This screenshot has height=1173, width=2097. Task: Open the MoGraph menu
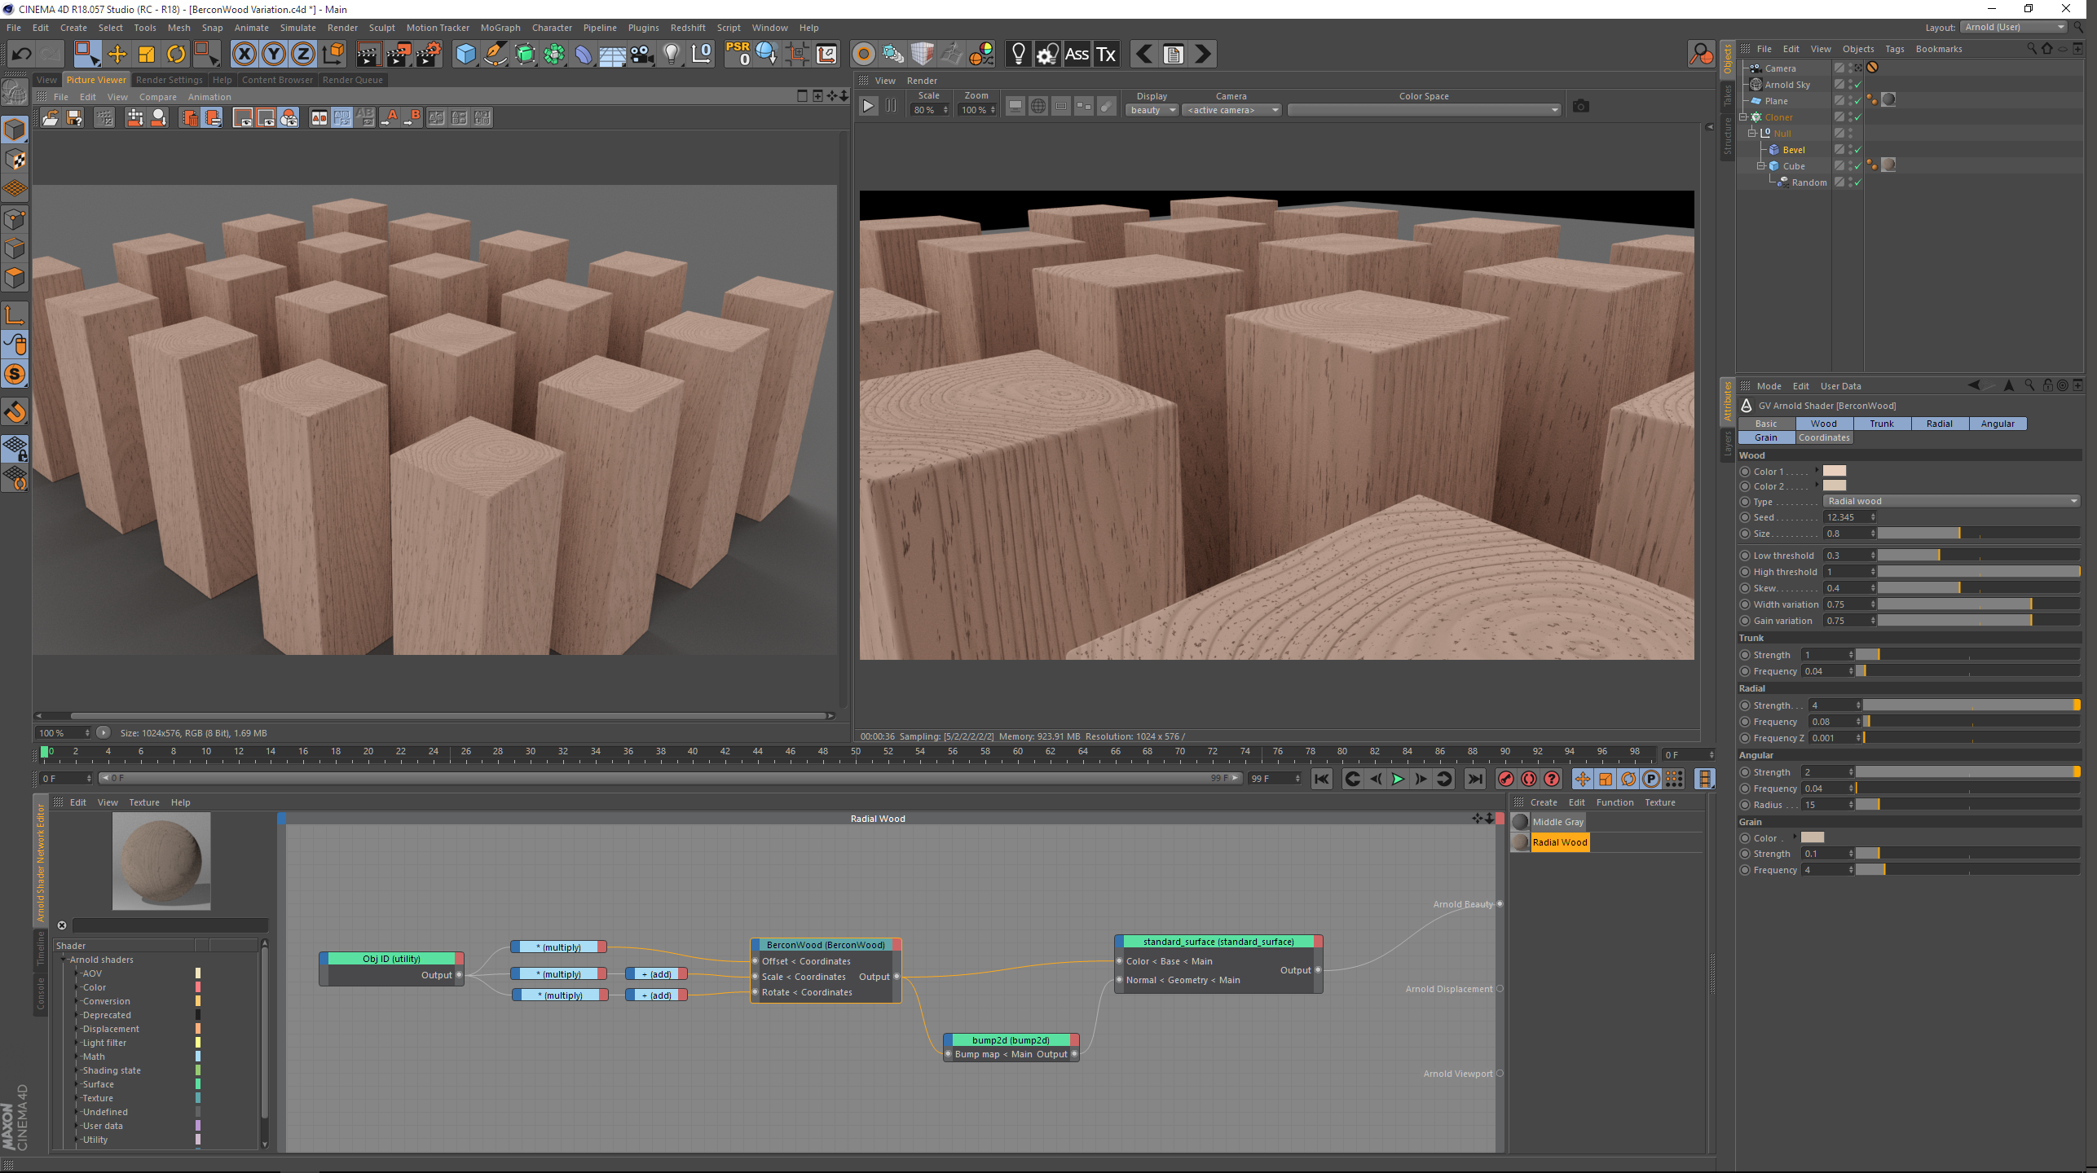point(500,28)
